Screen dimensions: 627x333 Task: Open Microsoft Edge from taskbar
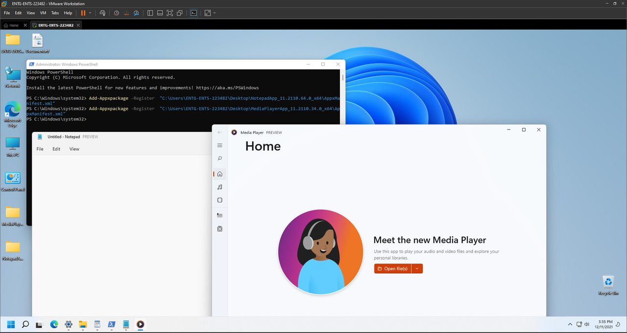click(x=54, y=324)
